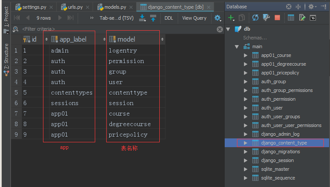Clear the filter criteria with X
The height and width of the screenshot is (187, 330).
[x=220, y=29]
